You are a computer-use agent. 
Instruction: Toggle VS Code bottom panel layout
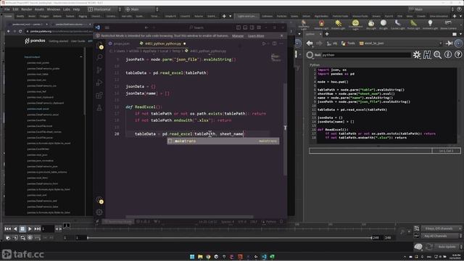[245, 28]
